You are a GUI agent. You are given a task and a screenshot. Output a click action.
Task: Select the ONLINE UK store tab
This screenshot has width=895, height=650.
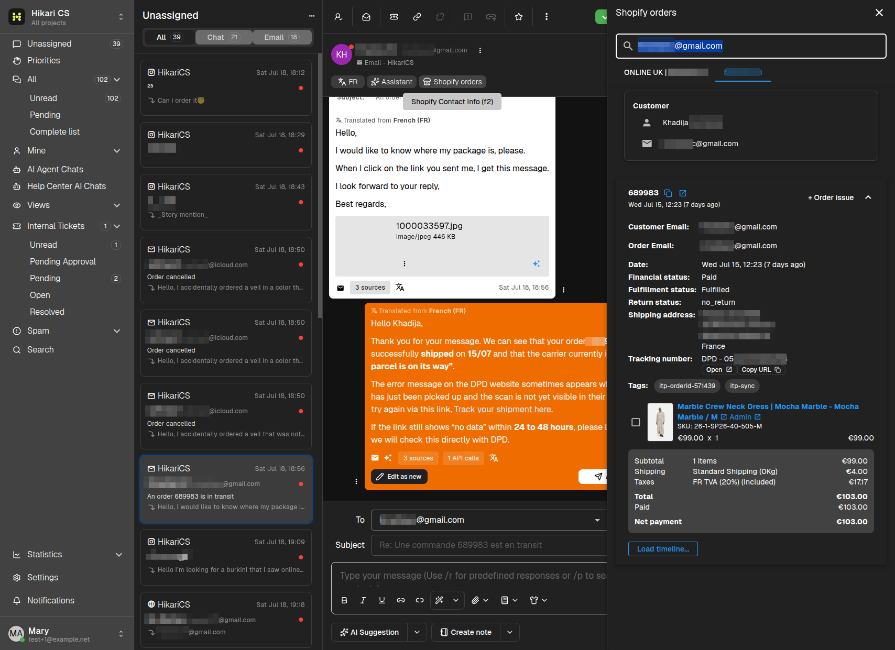click(665, 72)
